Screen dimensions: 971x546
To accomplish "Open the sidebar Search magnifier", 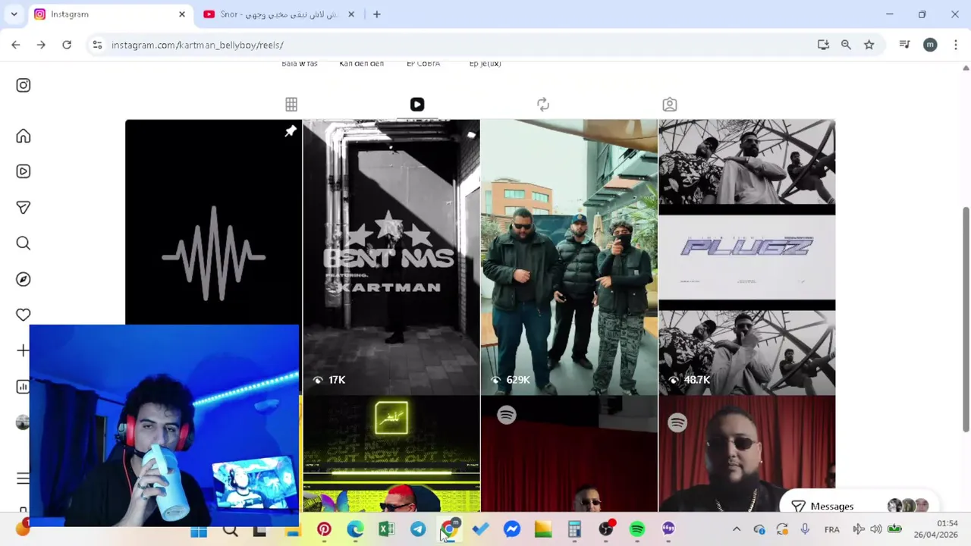I will [x=24, y=243].
